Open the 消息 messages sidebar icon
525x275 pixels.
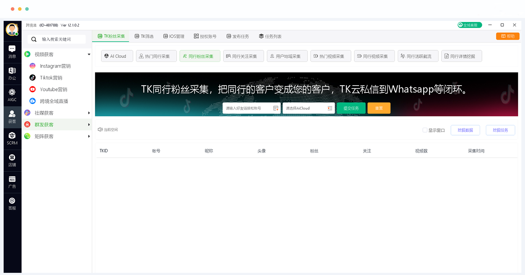(12, 51)
